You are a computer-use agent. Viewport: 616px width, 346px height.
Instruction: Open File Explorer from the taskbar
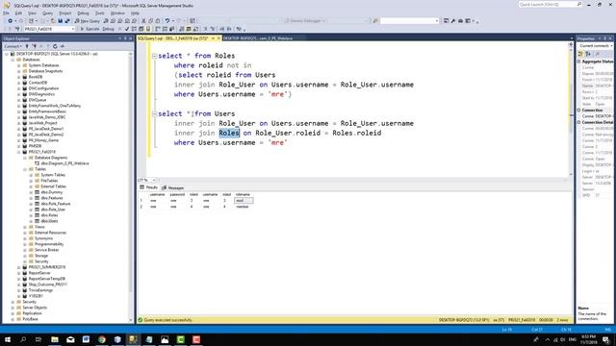point(55,339)
